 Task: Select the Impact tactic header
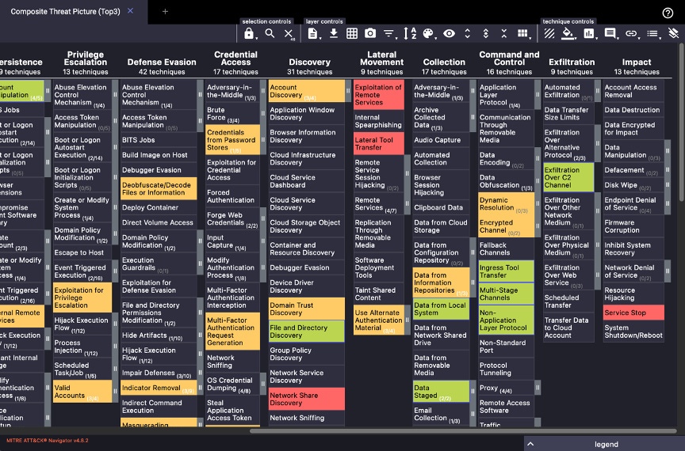click(x=637, y=62)
